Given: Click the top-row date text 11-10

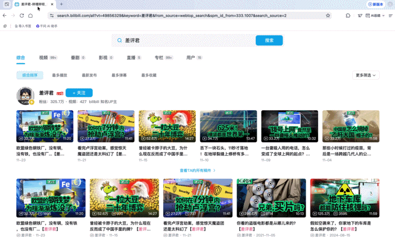Looking at the screenshot, I should pos(204,160).
